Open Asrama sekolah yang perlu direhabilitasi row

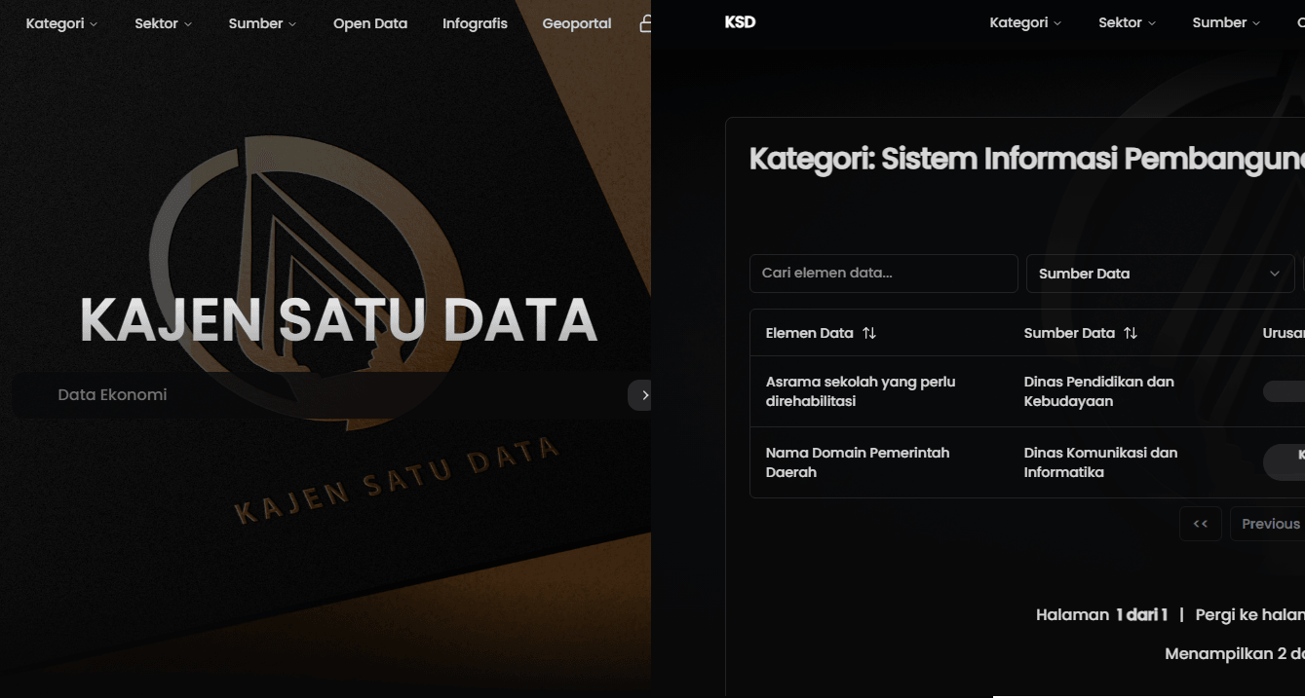point(860,391)
